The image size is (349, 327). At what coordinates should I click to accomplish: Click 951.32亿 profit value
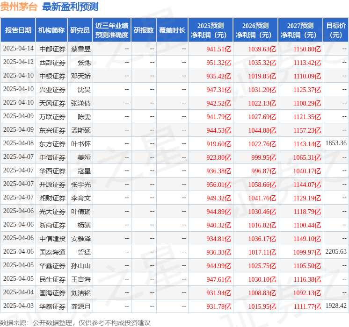219,63
